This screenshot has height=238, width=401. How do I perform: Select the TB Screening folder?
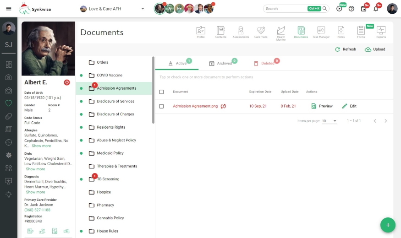click(x=108, y=179)
